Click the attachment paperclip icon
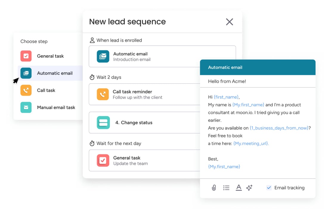Screen dimensions: 331x209 point(214,188)
